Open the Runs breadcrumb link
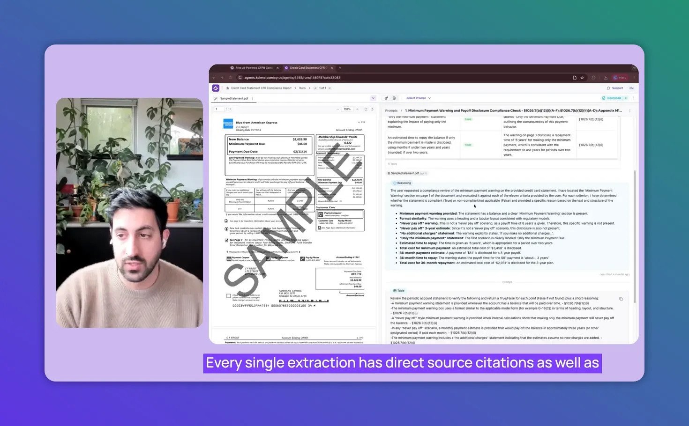Screen dimensions: 689x426 tap(302, 88)
